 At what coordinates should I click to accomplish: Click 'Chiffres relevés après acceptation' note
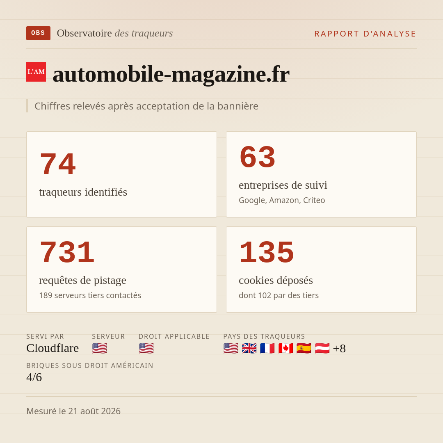coord(146,106)
